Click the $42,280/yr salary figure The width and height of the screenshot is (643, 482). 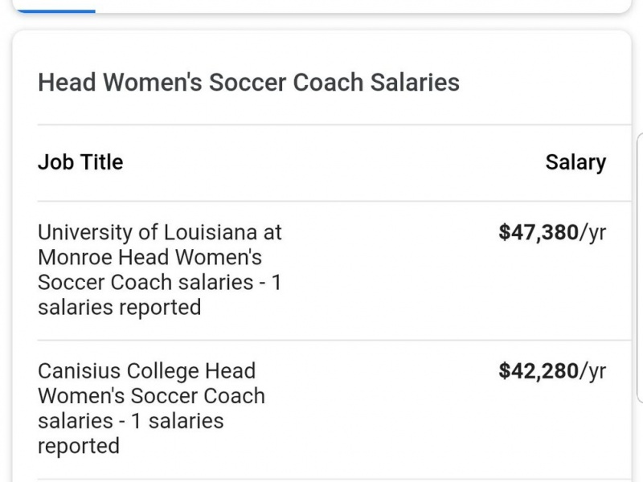(x=539, y=371)
